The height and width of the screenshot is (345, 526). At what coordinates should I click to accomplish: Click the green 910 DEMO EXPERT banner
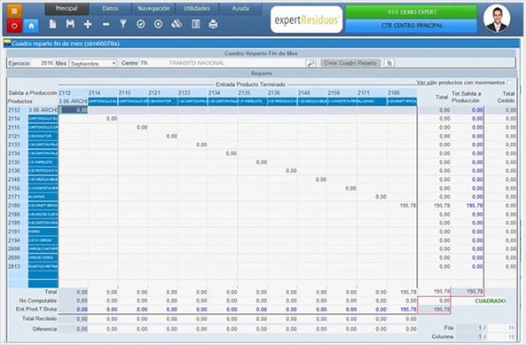(412, 12)
